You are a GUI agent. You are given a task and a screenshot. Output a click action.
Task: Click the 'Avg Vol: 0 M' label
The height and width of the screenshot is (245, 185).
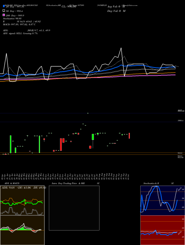(116, 7)
